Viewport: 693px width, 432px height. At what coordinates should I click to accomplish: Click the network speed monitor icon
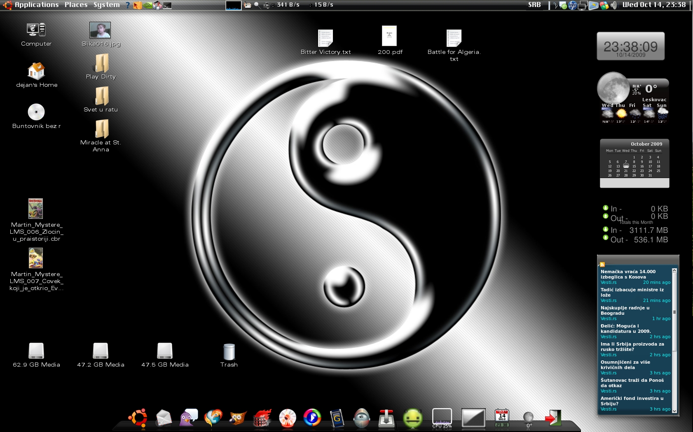(267, 5)
